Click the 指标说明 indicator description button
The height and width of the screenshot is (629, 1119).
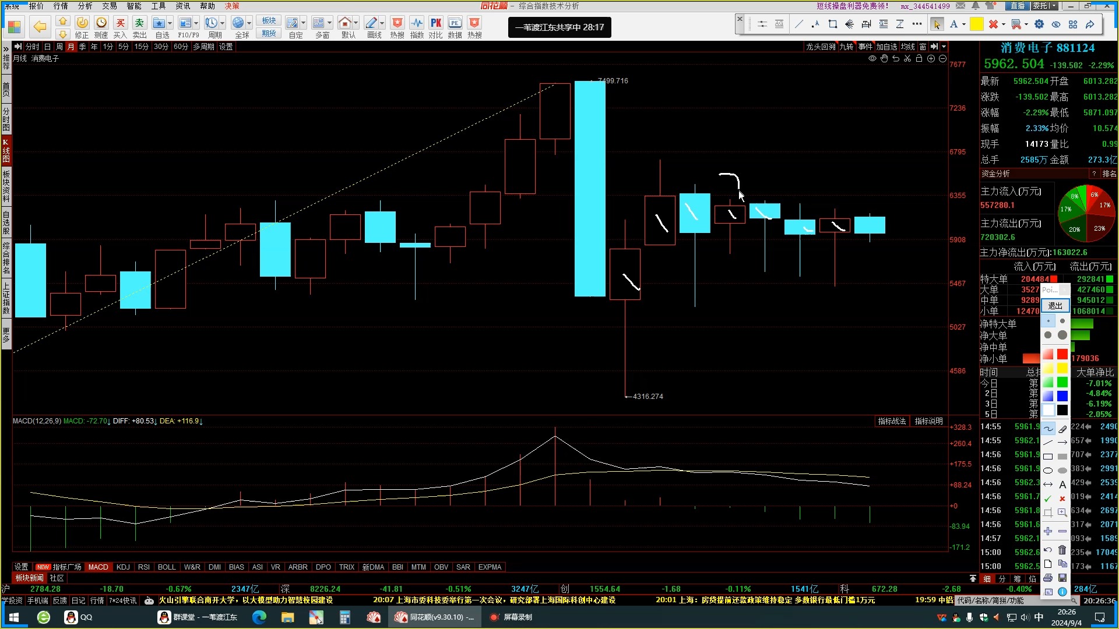(928, 421)
